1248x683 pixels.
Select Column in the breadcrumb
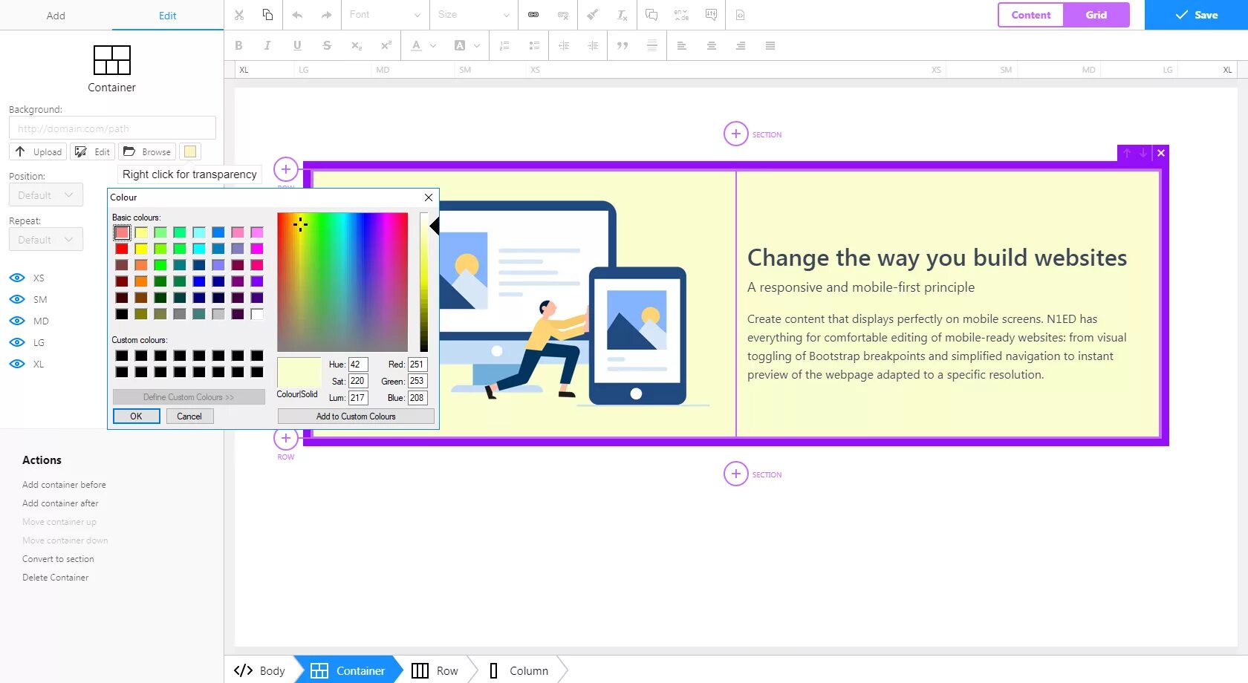point(519,670)
